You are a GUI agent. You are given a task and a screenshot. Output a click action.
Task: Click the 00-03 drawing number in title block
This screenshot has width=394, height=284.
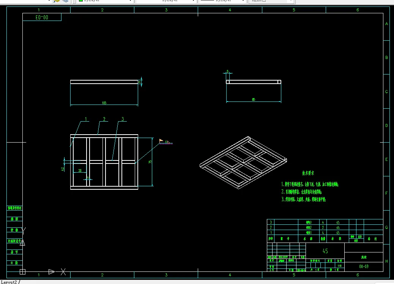coord(364,267)
